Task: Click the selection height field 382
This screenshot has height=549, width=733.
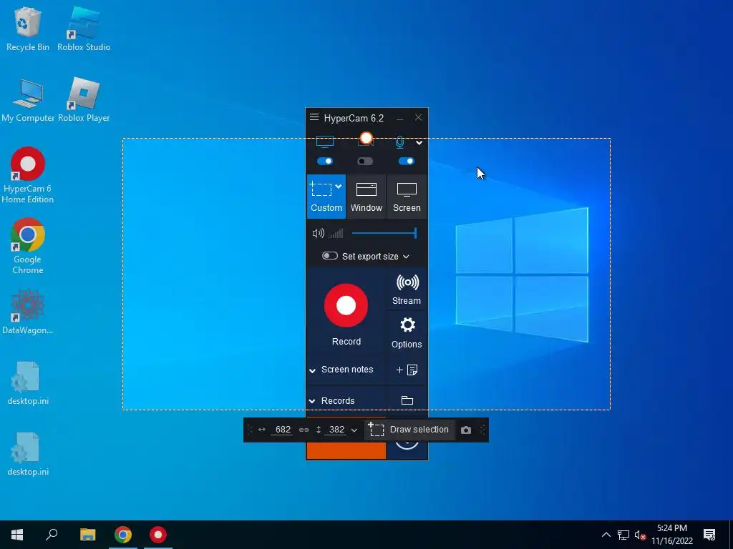Action: pyautogui.click(x=336, y=430)
